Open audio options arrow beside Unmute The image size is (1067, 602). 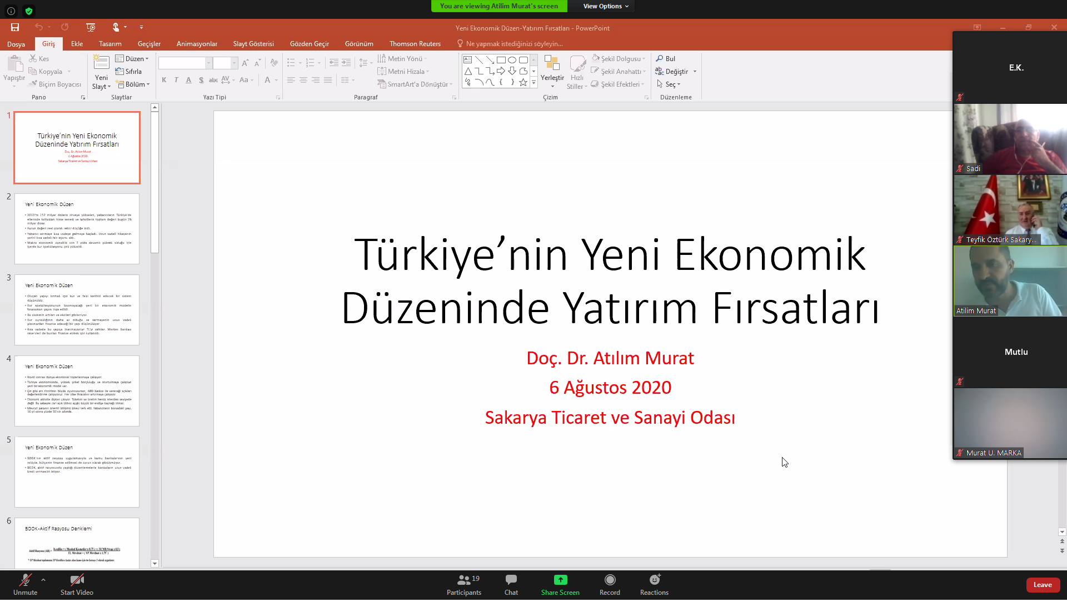[x=43, y=580]
